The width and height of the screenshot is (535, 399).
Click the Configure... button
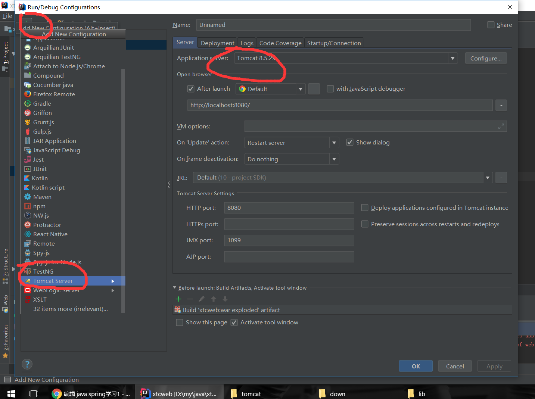click(486, 58)
